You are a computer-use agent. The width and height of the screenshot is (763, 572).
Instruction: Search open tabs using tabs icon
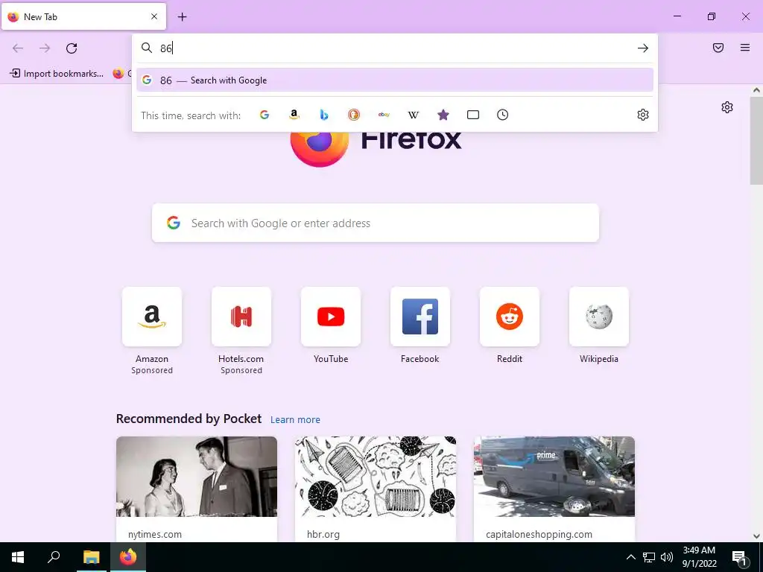coord(473,115)
